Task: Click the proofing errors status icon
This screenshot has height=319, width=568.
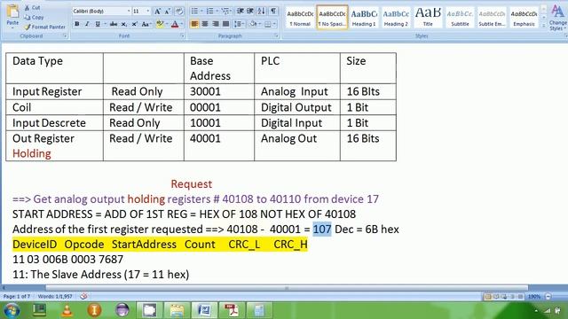Action: [83, 296]
